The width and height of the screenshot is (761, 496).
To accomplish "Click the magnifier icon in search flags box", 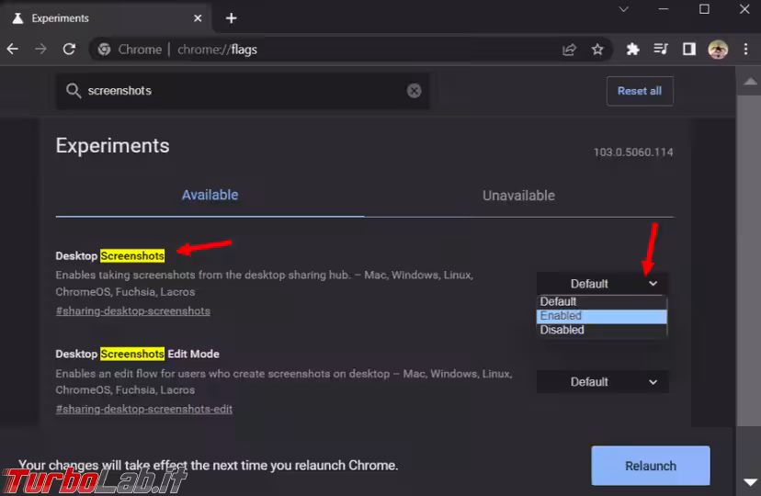I will 74,91.
